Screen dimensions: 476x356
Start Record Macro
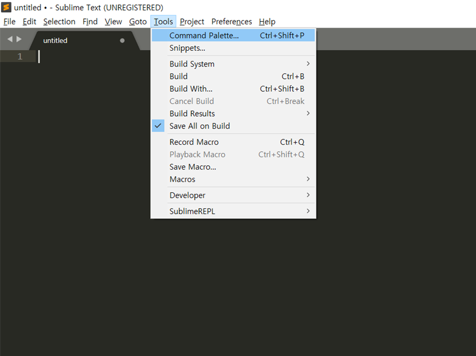coord(233,142)
